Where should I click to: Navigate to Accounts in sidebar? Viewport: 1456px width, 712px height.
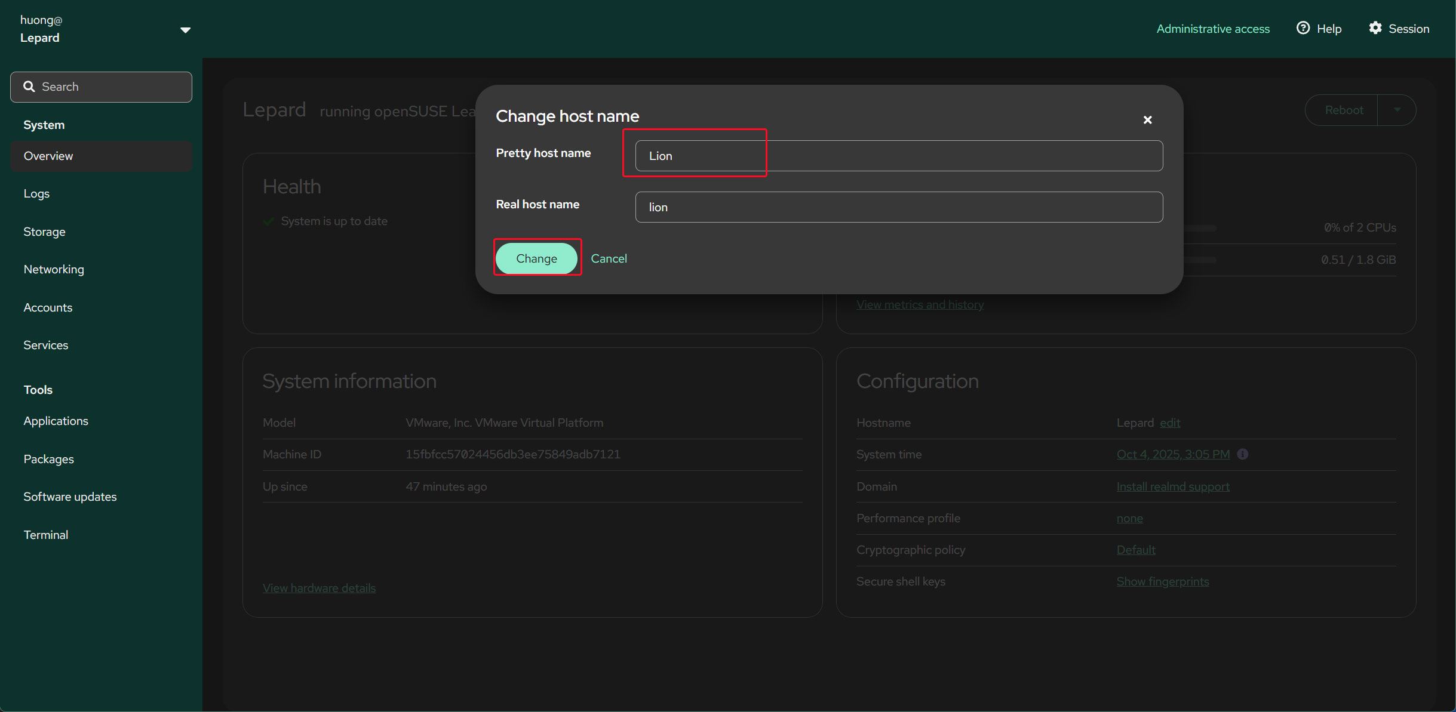pyautogui.click(x=48, y=307)
